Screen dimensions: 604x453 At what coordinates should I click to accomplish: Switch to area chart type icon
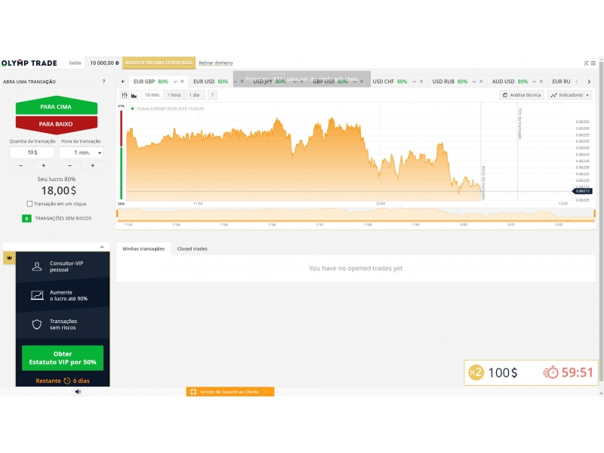[x=134, y=95]
